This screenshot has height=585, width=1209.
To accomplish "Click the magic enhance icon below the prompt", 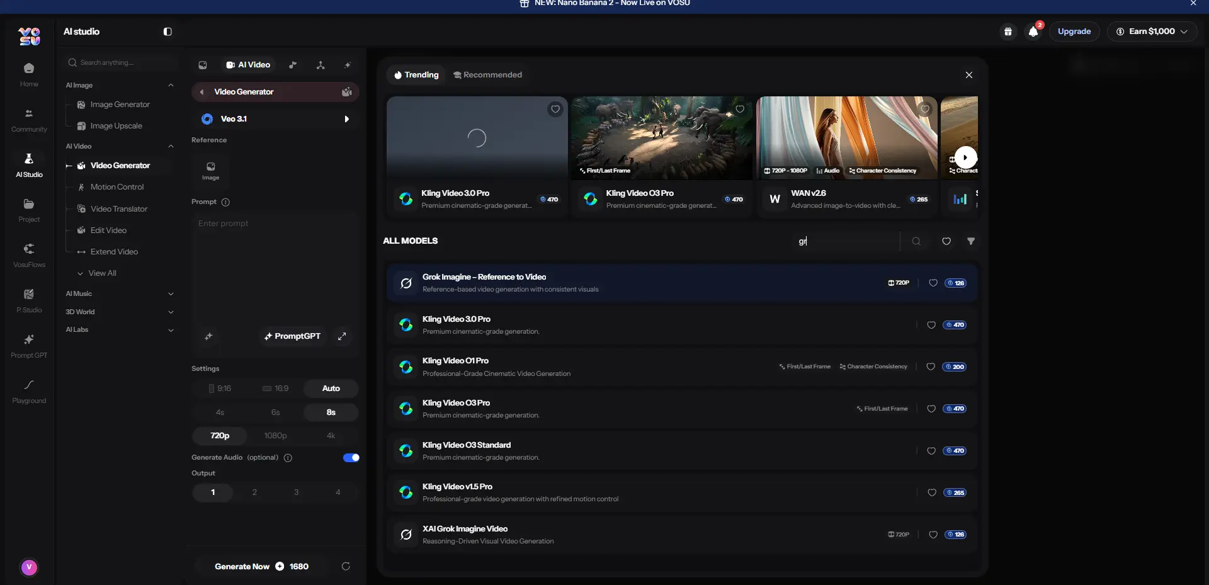I will [208, 336].
